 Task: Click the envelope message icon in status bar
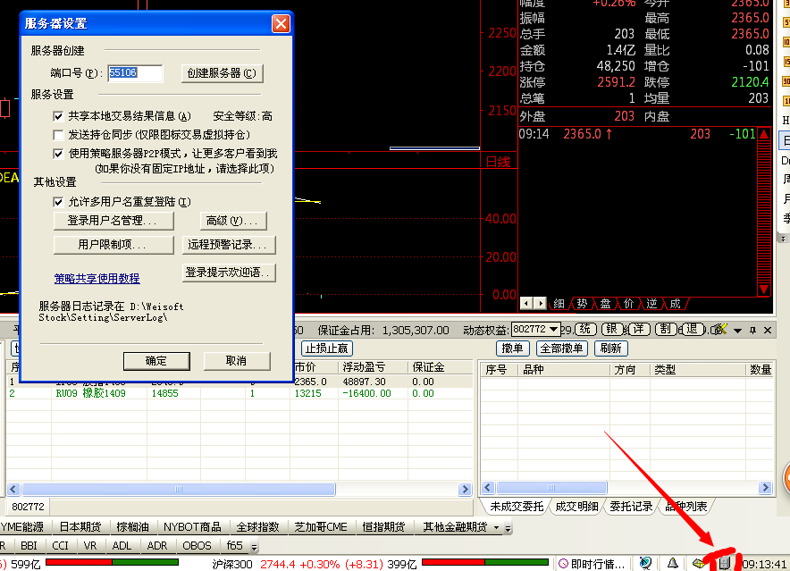tap(699, 563)
